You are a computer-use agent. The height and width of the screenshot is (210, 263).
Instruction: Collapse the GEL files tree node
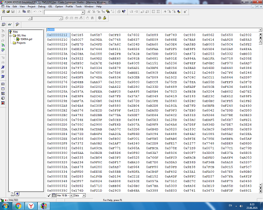(10, 36)
